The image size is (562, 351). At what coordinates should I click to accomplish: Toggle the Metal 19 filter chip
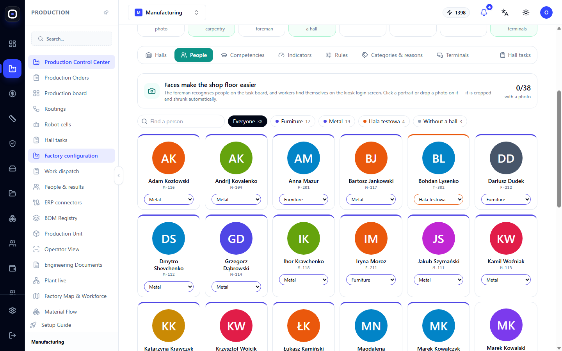coord(337,121)
